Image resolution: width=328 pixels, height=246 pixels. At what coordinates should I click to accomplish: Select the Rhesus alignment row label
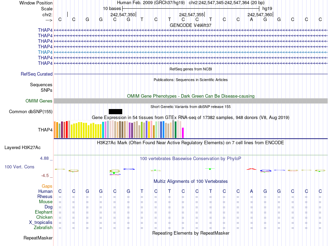click(x=45, y=196)
